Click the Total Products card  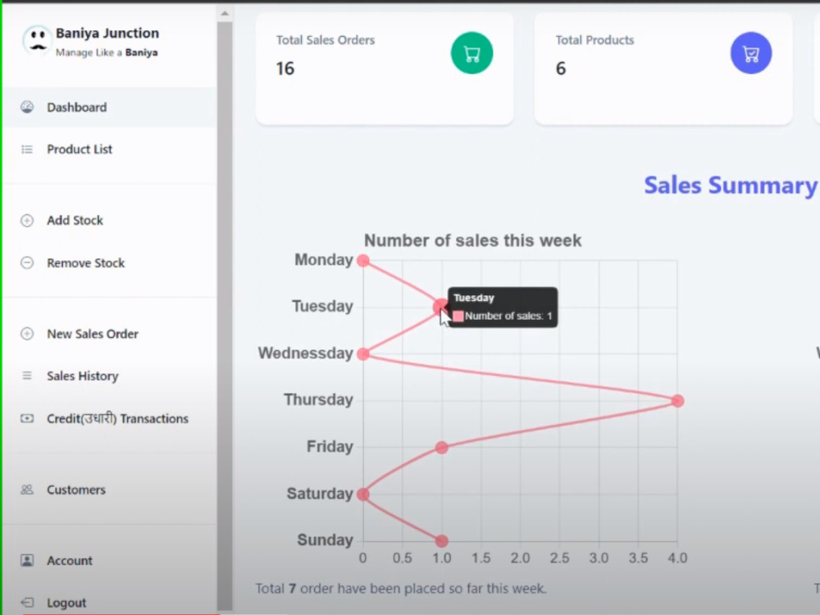coord(663,69)
